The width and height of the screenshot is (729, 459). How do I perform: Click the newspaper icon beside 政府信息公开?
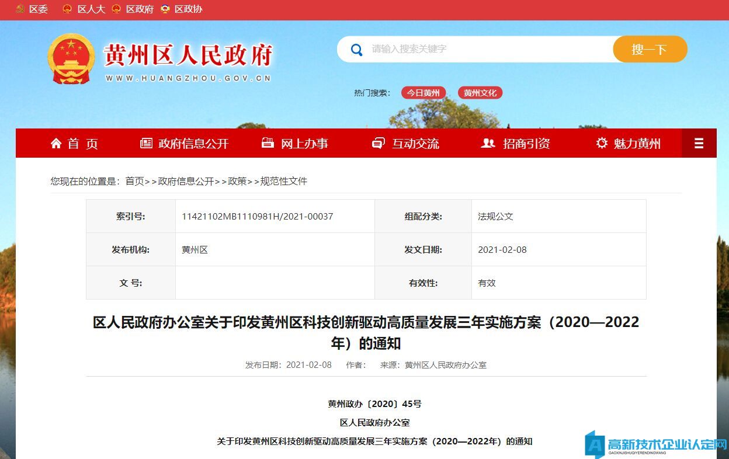pos(146,143)
